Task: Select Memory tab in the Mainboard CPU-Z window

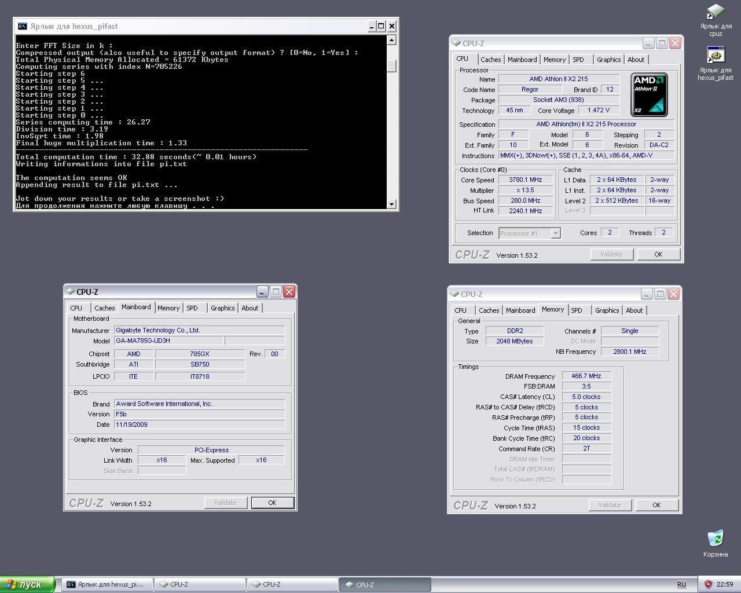Action: pyautogui.click(x=168, y=308)
